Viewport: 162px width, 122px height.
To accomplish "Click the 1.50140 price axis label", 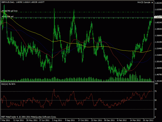I will click(158, 62).
